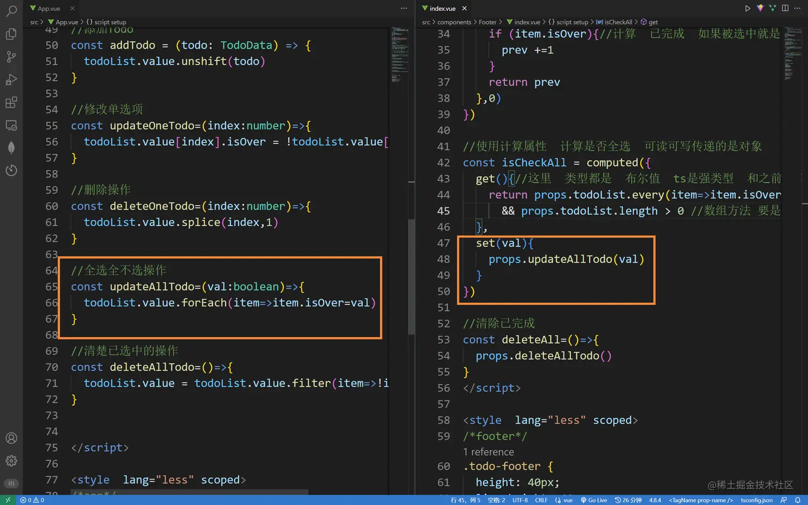Open the Remote Explorer view
This screenshot has height=505, width=808.
[11, 125]
